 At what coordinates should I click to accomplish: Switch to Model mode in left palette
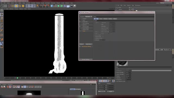(2, 14)
